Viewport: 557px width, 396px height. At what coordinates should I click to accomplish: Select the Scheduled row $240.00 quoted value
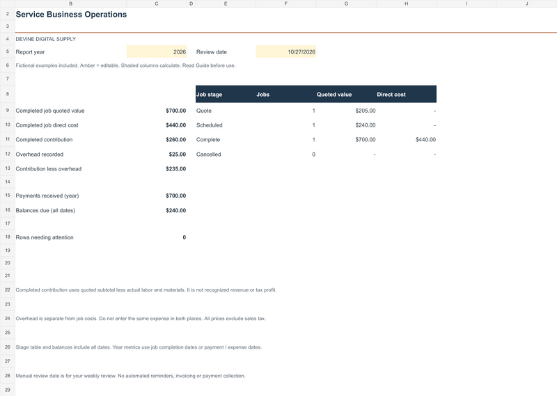(346, 125)
